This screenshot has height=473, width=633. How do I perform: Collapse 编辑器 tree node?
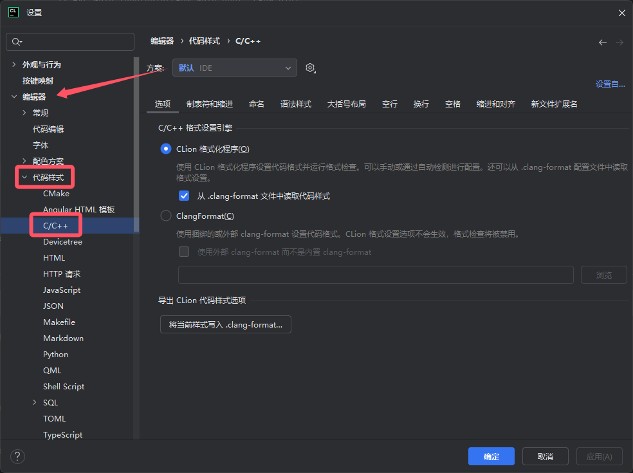[x=14, y=97]
